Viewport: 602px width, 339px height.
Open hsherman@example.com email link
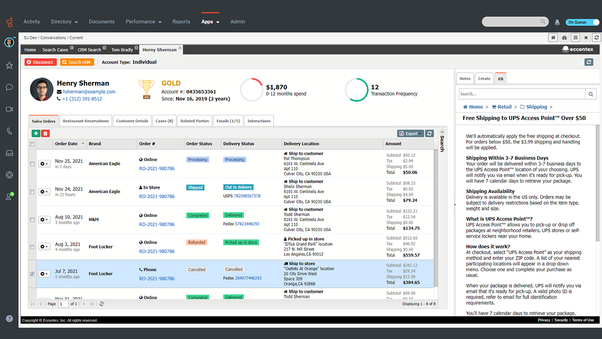click(89, 92)
